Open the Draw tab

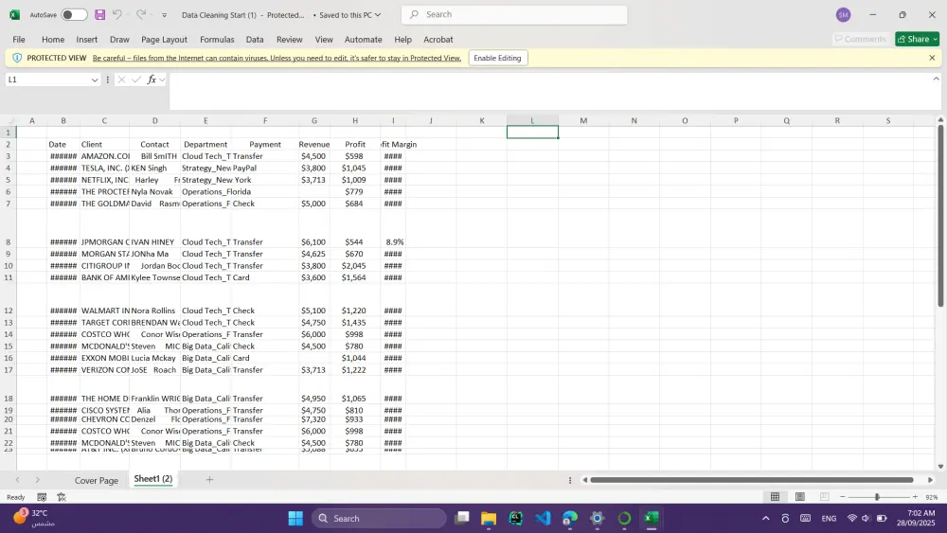[119, 39]
